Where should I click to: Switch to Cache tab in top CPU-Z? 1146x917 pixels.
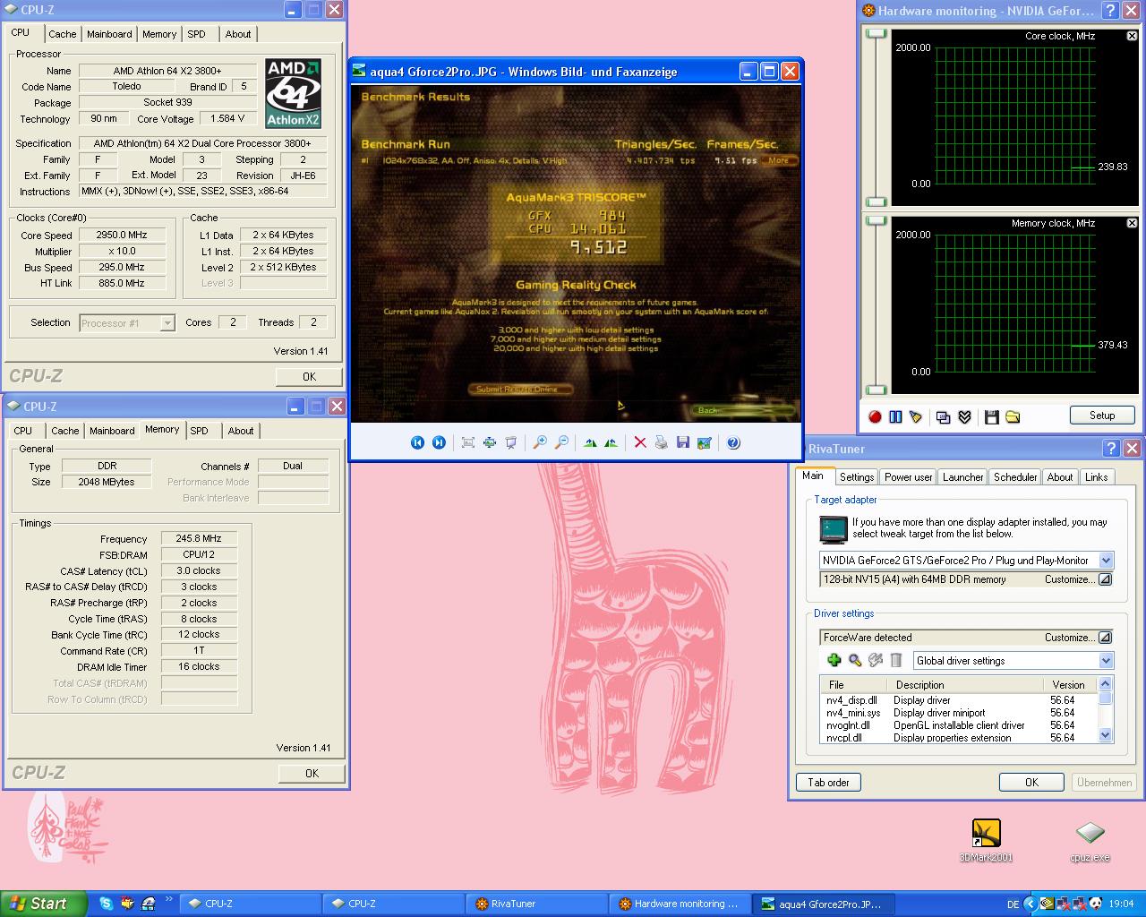(x=63, y=34)
